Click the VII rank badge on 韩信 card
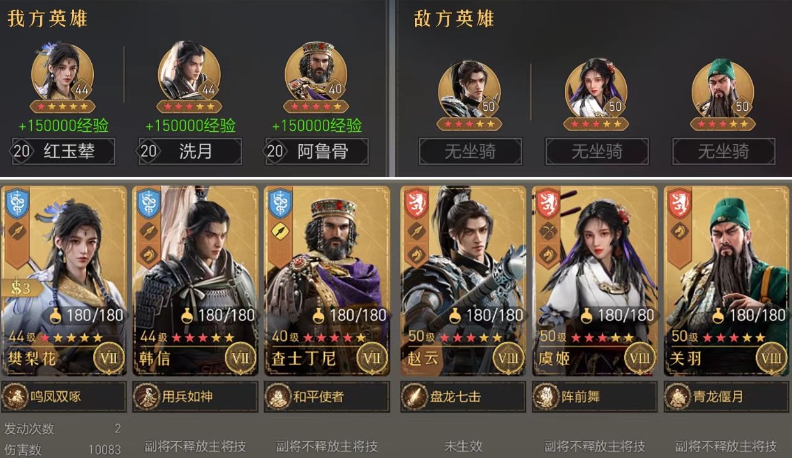The width and height of the screenshot is (792, 458). pyautogui.click(x=240, y=357)
